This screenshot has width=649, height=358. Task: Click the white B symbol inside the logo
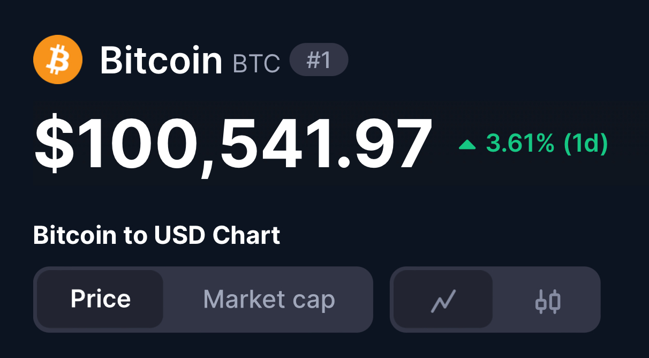(57, 59)
